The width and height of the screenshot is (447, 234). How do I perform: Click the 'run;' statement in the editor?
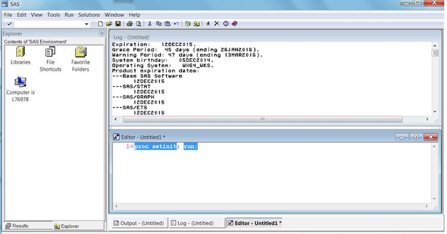(x=191, y=146)
